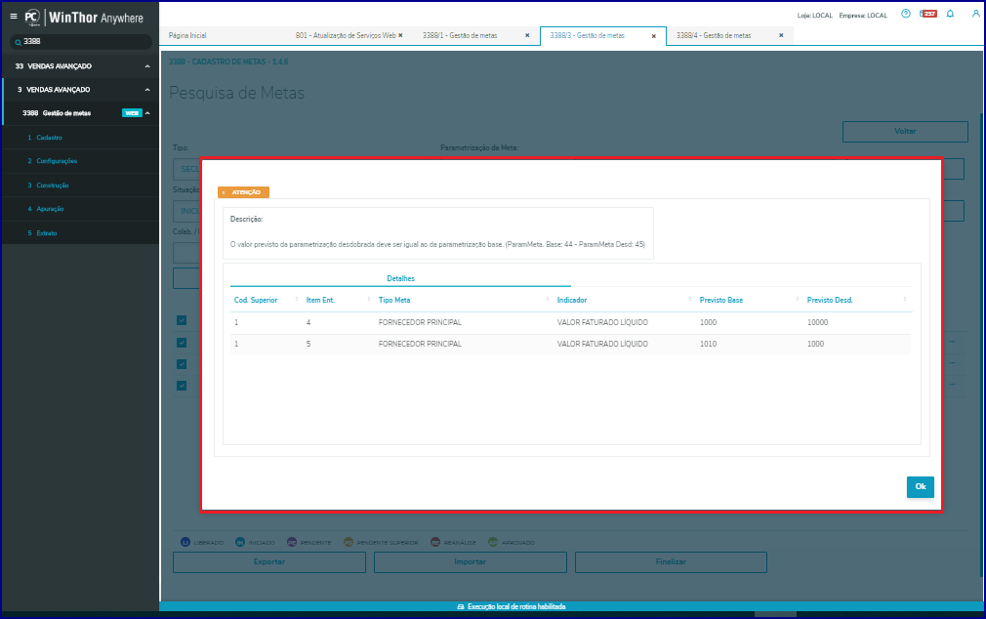Click the LIBERADO status legend icon
Viewport: 986px width, 619px height.
[185, 542]
